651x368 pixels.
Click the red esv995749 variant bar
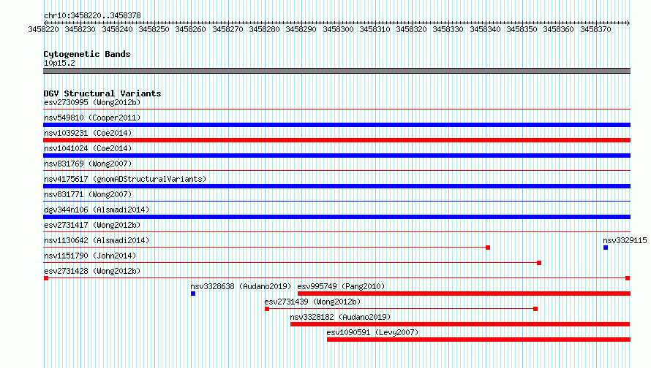tap(464, 294)
